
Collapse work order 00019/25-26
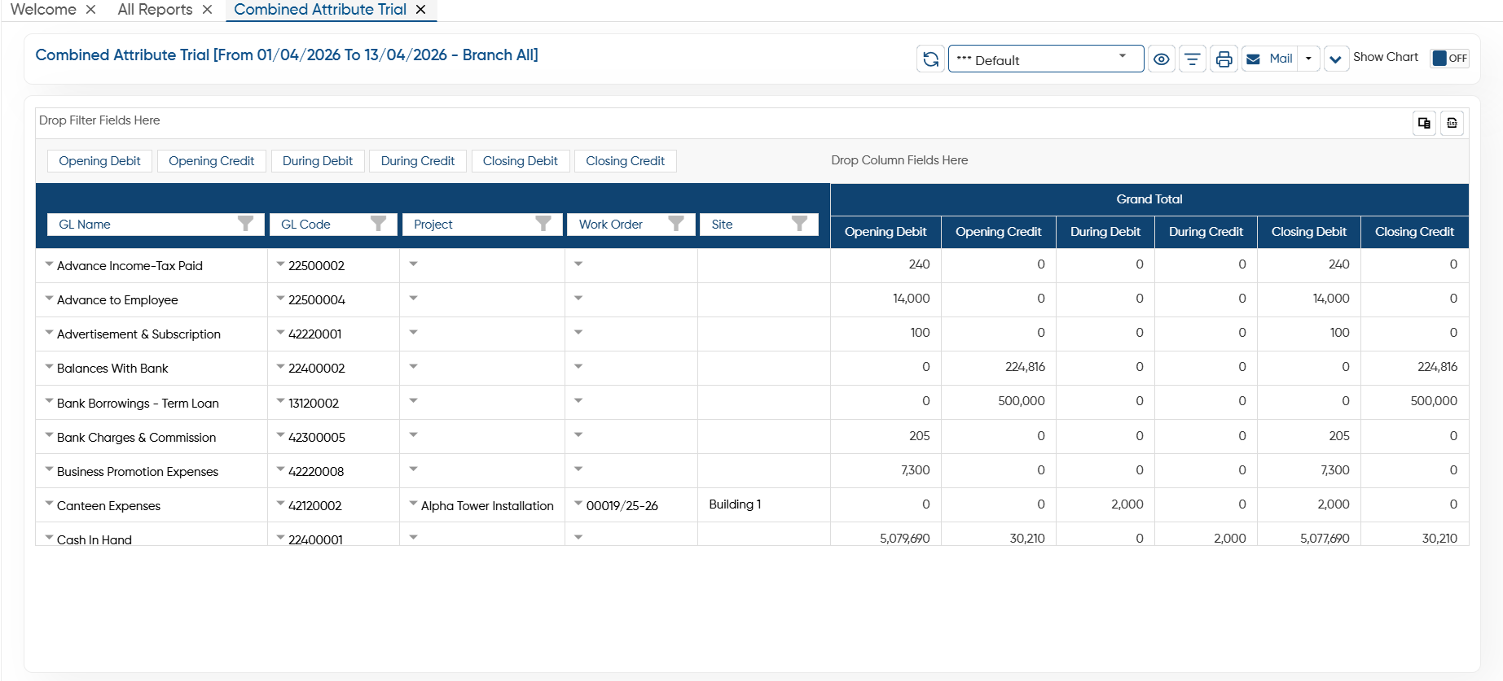point(578,504)
